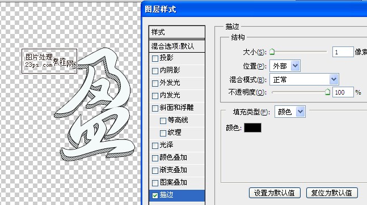This screenshot has width=367, height=205.
Task: Select the 内发光 style row label
Action: (170, 95)
